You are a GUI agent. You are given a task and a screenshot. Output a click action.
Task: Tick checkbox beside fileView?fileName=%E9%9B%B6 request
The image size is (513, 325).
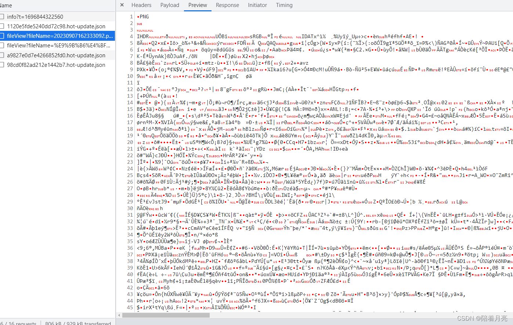2,46
